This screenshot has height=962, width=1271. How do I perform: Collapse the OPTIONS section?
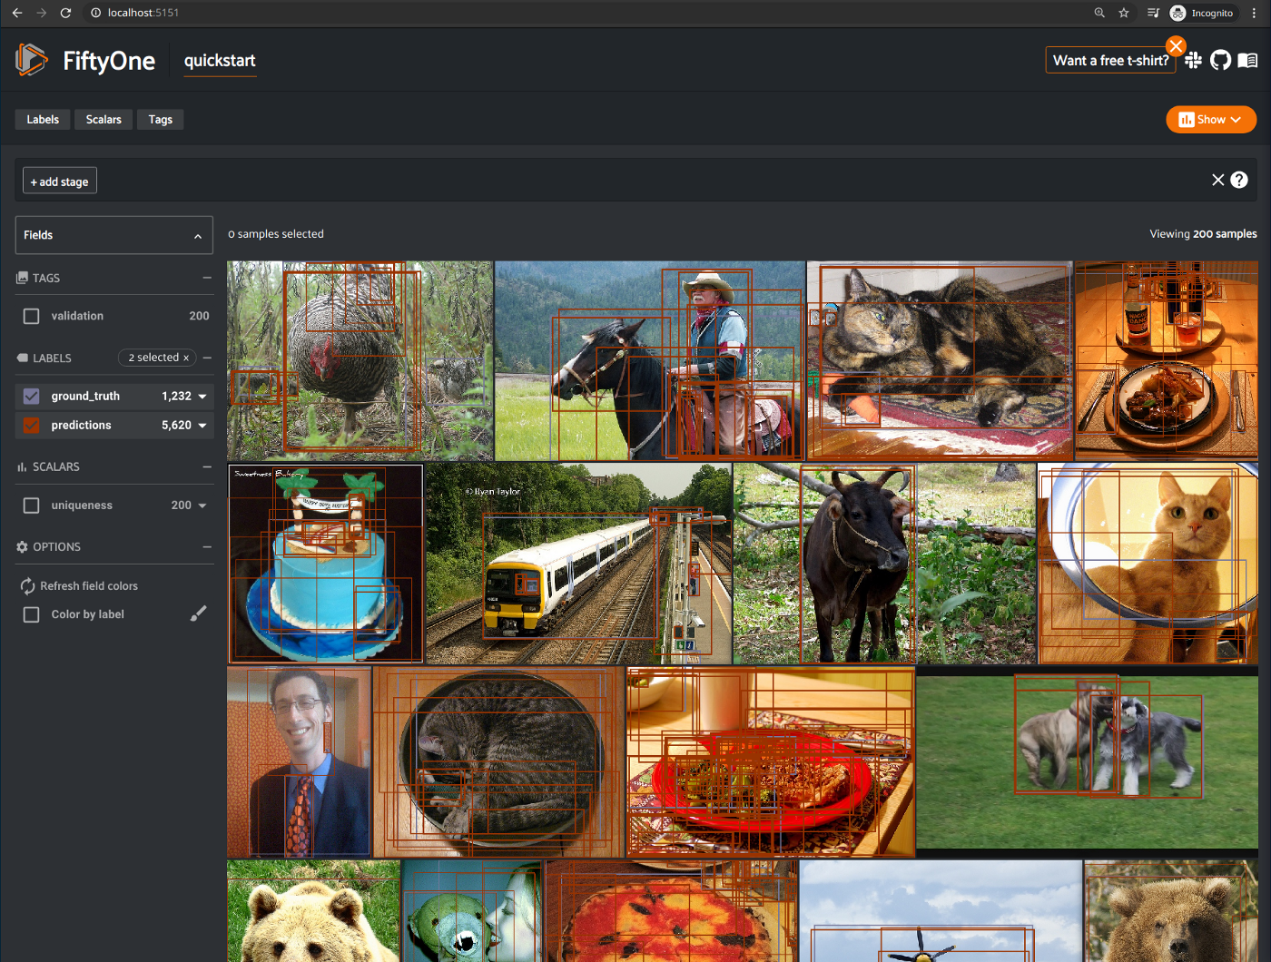(x=207, y=546)
